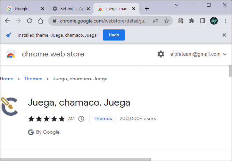Open the Chrome three-dot menu

[x=225, y=21]
